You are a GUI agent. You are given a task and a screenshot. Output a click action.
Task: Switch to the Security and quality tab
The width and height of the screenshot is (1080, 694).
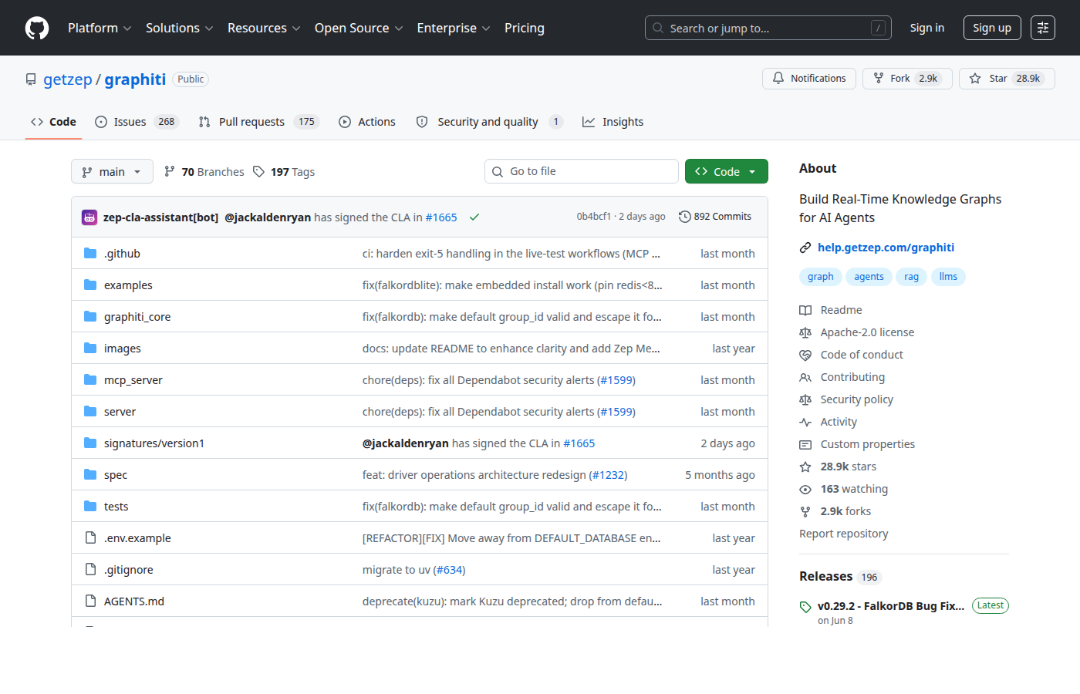pos(489,122)
